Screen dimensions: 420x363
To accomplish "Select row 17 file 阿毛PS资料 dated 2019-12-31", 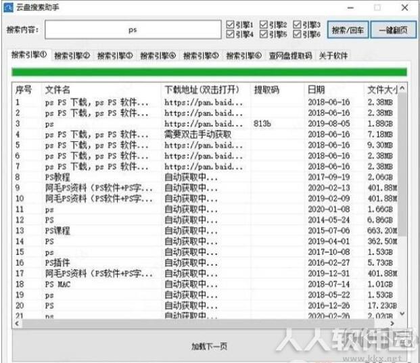I will point(99,274).
